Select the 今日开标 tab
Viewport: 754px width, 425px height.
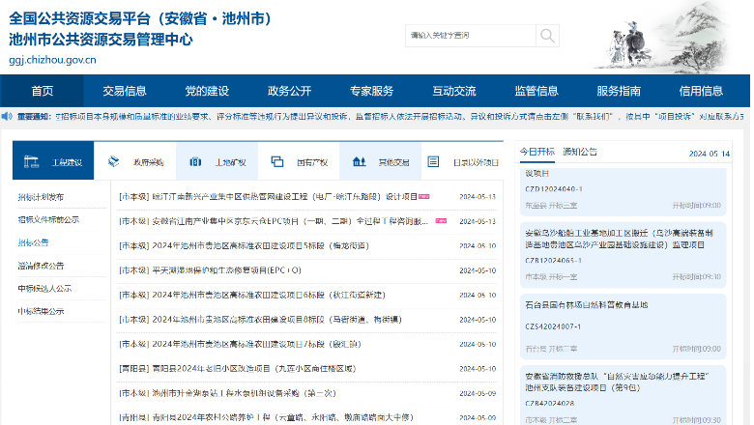click(537, 152)
